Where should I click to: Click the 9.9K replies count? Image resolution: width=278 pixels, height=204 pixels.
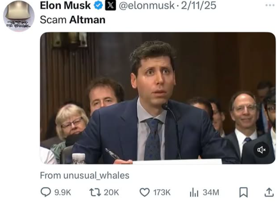(x=62, y=192)
